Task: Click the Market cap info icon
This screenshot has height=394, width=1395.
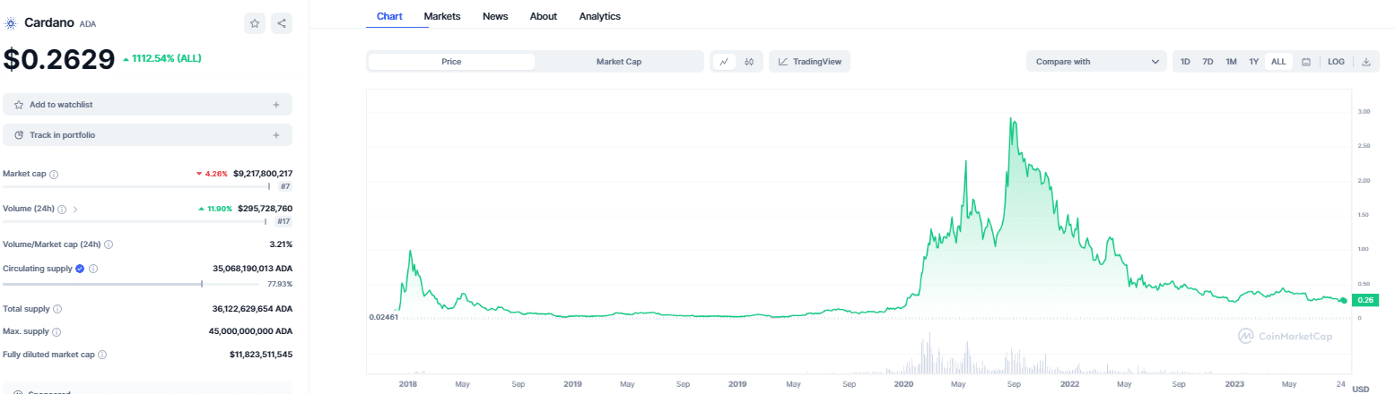Action: click(54, 174)
